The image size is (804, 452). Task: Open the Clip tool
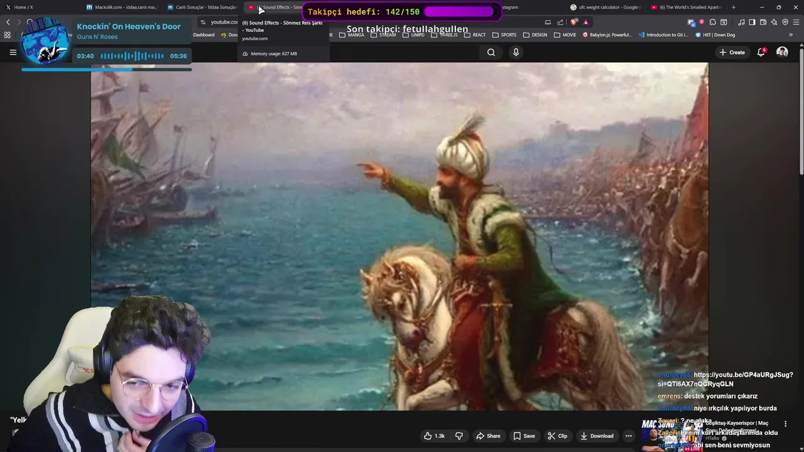point(557,436)
